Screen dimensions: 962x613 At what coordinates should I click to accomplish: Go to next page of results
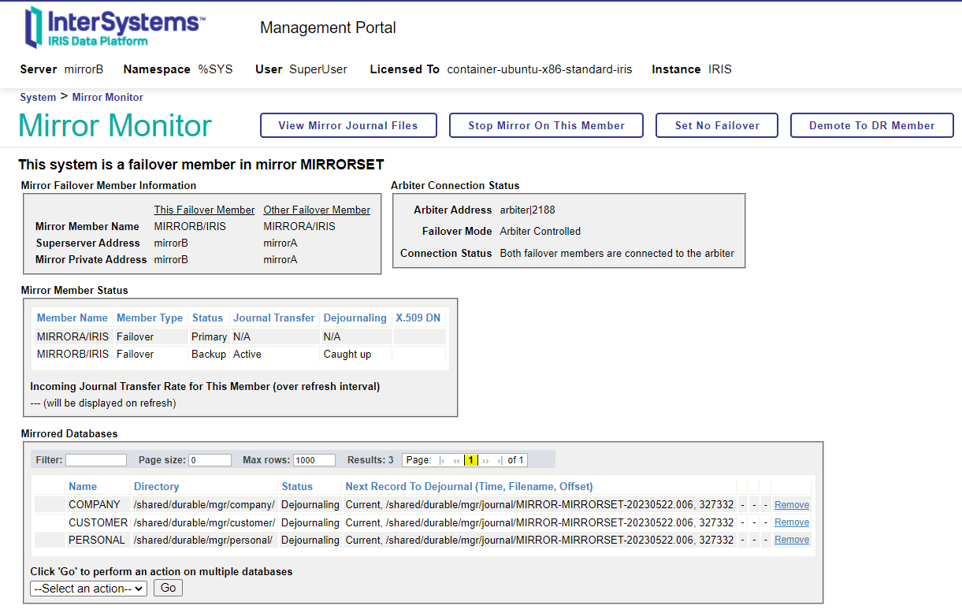pos(485,461)
